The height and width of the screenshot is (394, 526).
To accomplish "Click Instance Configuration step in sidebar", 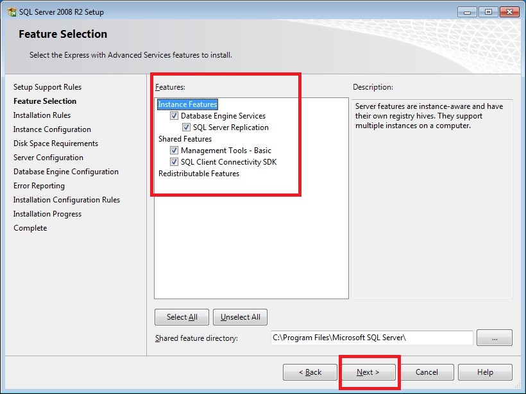I will 52,129.
